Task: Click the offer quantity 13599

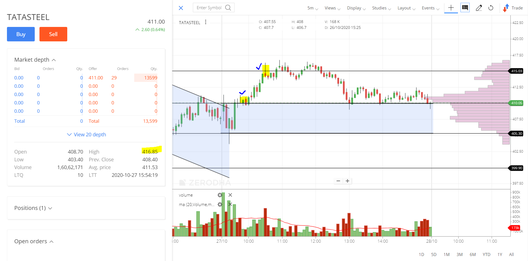Action: [x=151, y=78]
